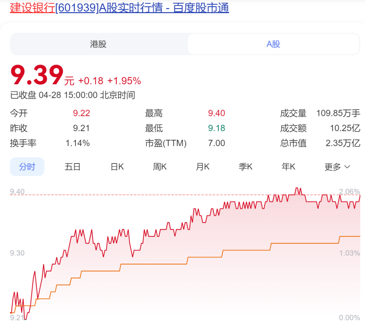Click the 2.06% label on chart axis
The height and width of the screenshot is (323, 365).
tap(349, 192)
